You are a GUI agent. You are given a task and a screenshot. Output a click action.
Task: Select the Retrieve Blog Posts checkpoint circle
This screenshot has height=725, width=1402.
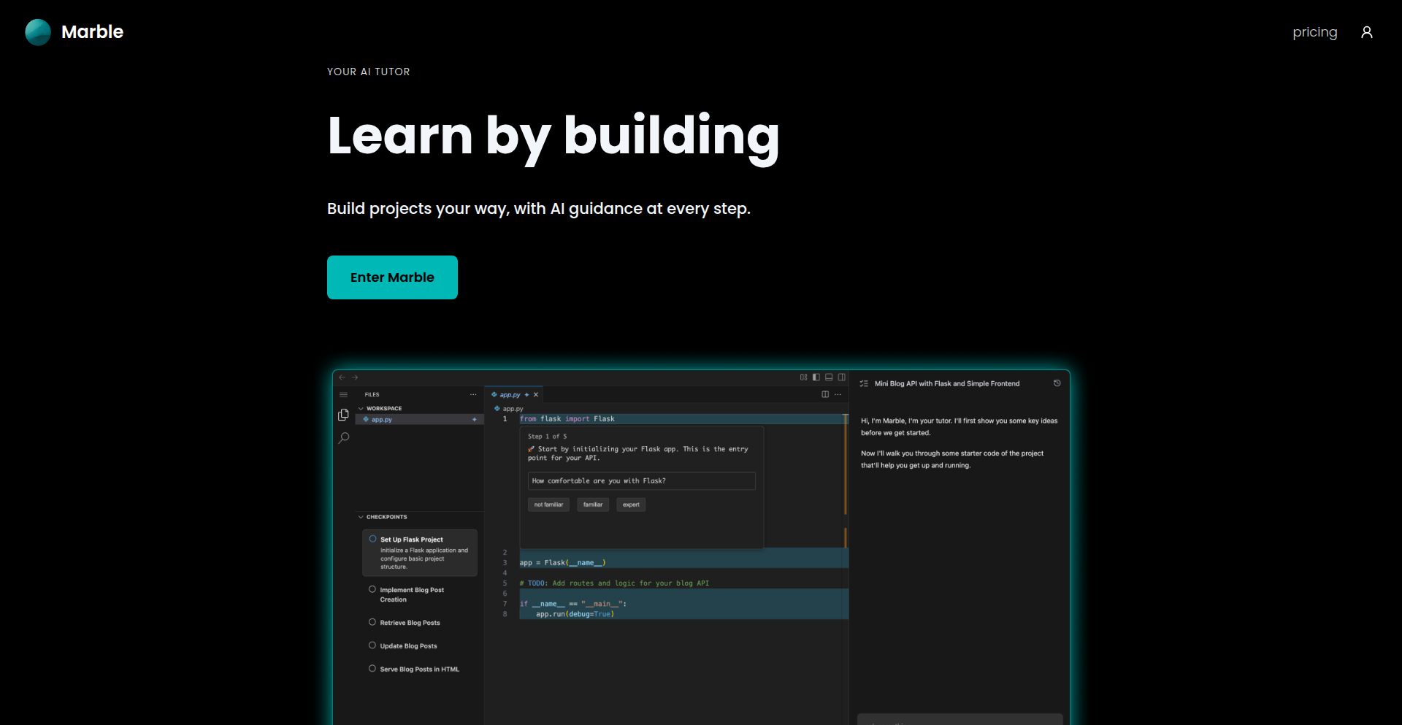[x=372, y=622]
